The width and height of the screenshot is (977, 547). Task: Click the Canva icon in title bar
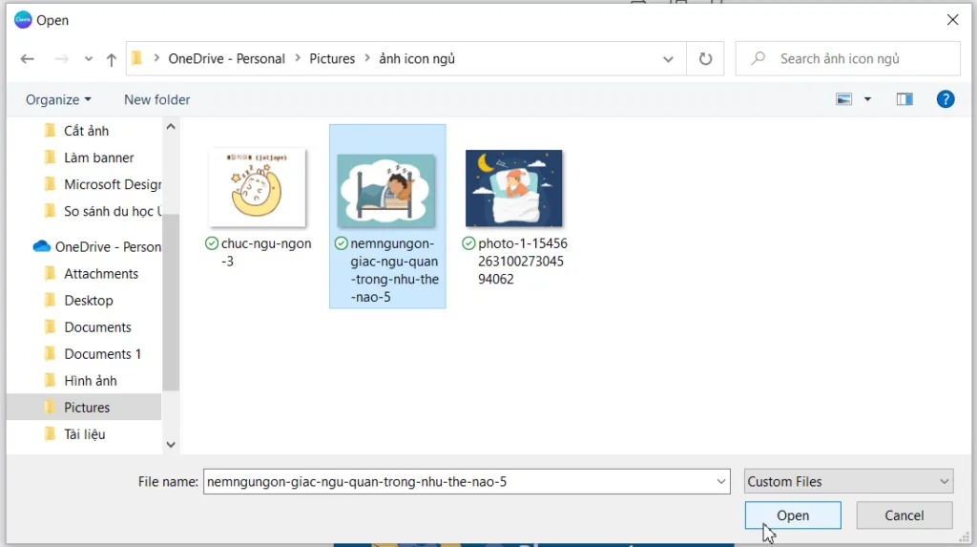[x=23, y=20]
